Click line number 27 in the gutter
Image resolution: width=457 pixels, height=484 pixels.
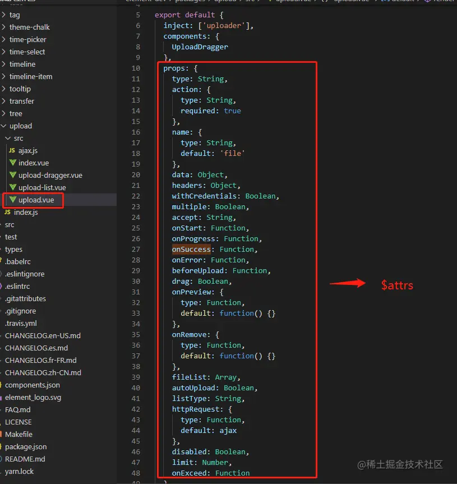coord(136,250)
